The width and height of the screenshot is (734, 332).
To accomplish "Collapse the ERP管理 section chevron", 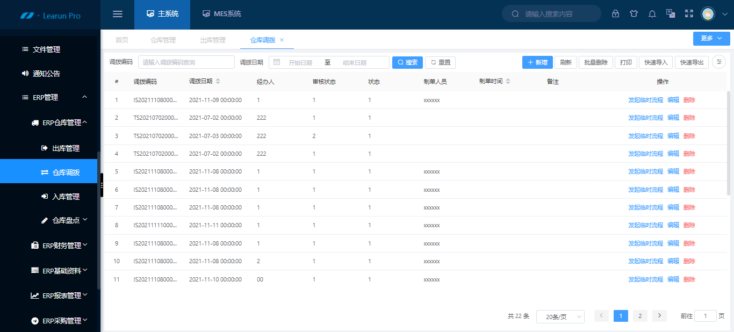I will click(x=84, y=97).
